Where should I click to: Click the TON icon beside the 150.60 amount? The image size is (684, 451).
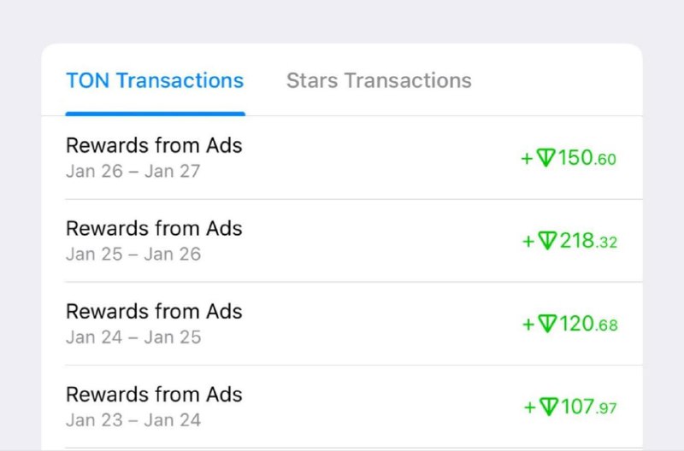tap(546, 158)
